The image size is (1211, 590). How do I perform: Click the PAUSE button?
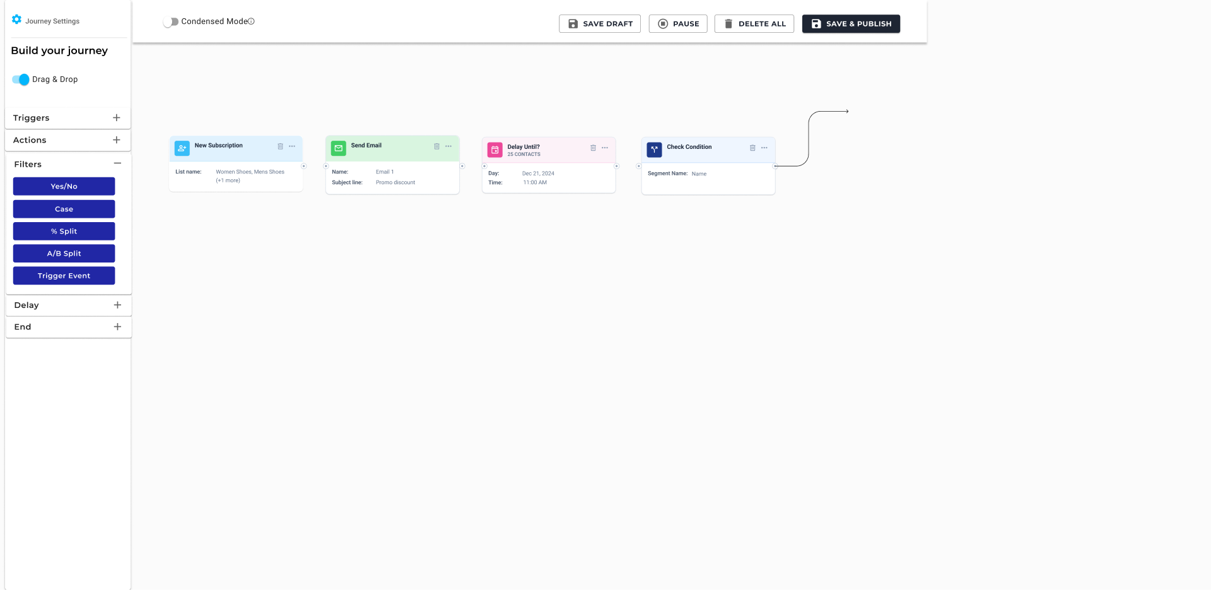[678, 24]
